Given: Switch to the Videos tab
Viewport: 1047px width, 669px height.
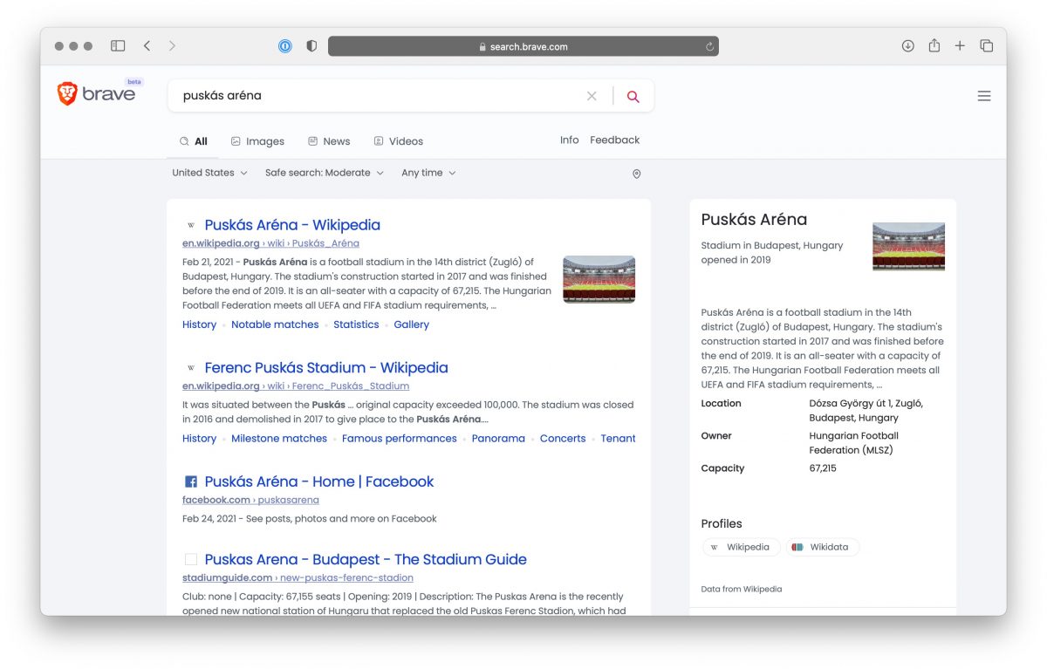Looking at the screenshot, I should click(398, 141).
